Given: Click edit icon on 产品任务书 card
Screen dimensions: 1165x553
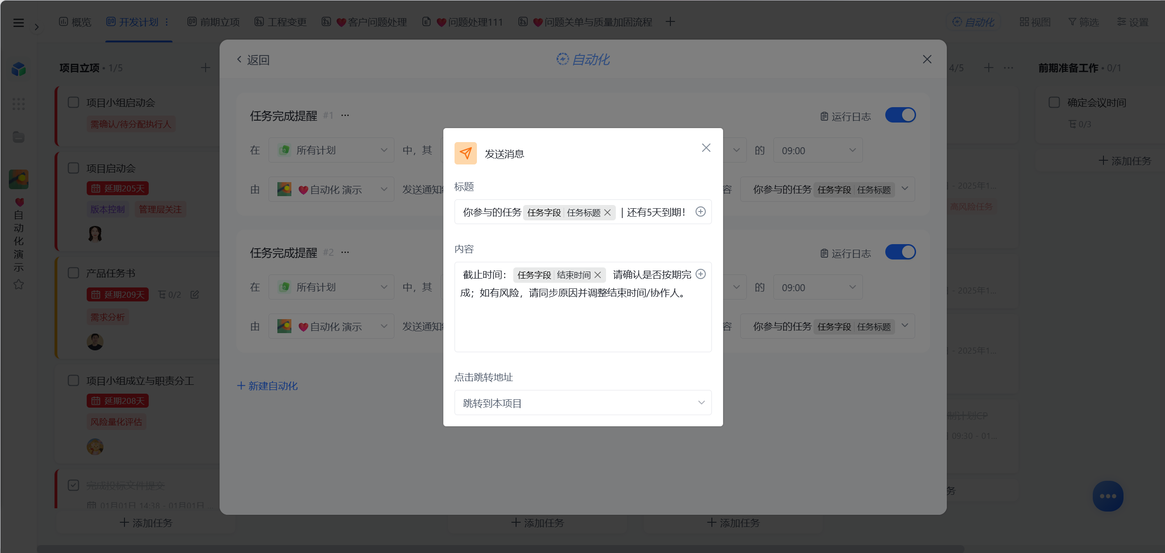Looking at the screenshot, I should (x=195, y=294).
